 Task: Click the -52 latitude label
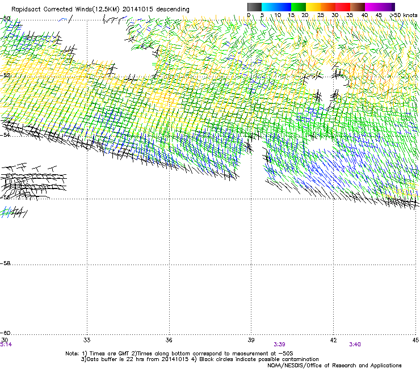(5, 76)
